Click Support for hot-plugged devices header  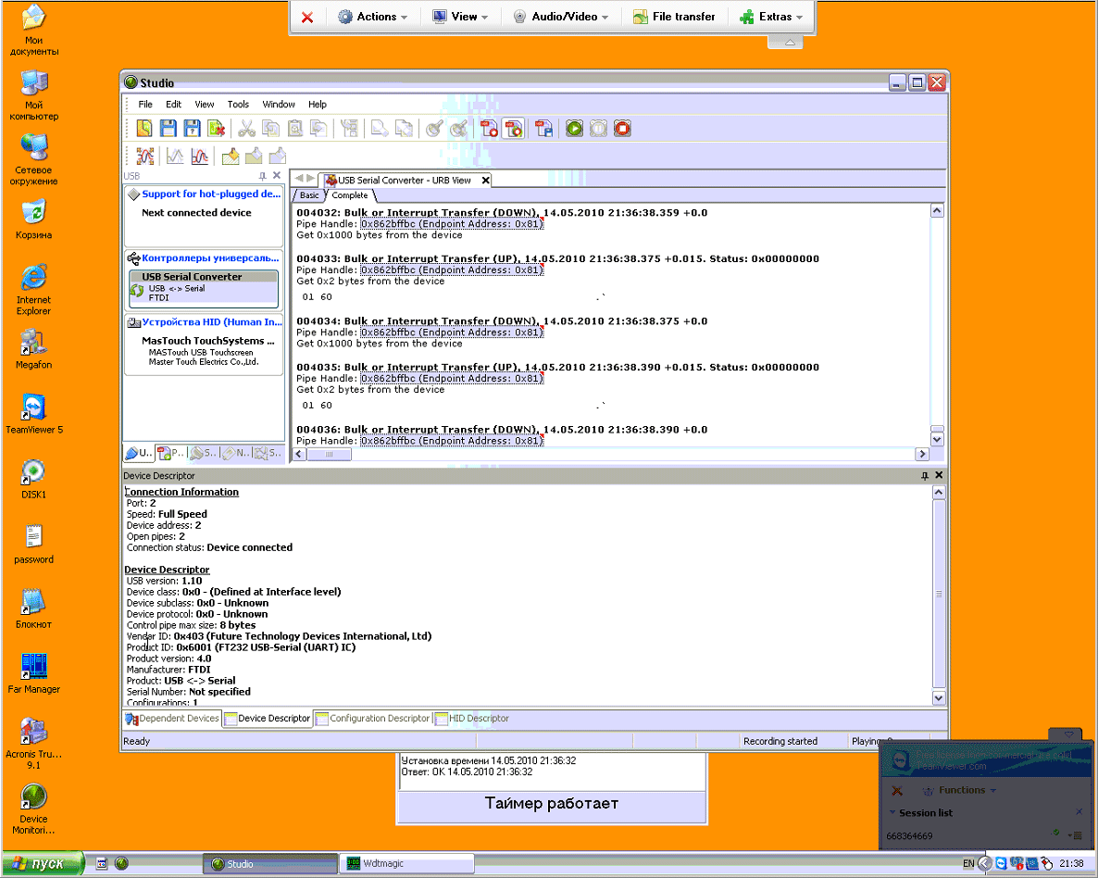[x=211, y=194]
